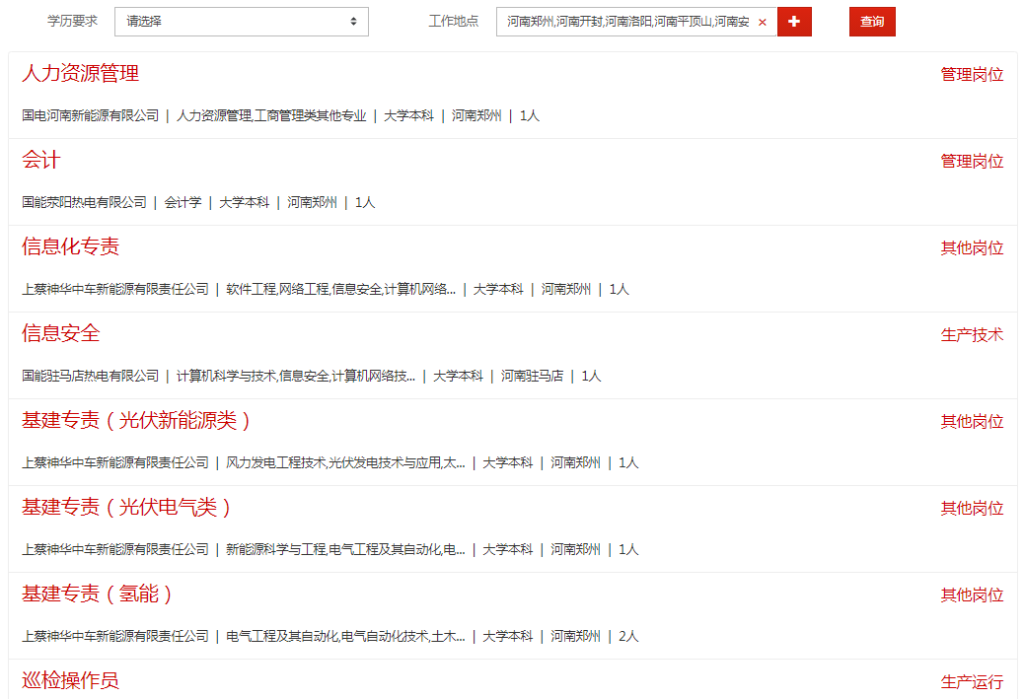Viewport: 1024px width, 699px height.
Task: Open the 信息安全 job posting
Action: 61,334
